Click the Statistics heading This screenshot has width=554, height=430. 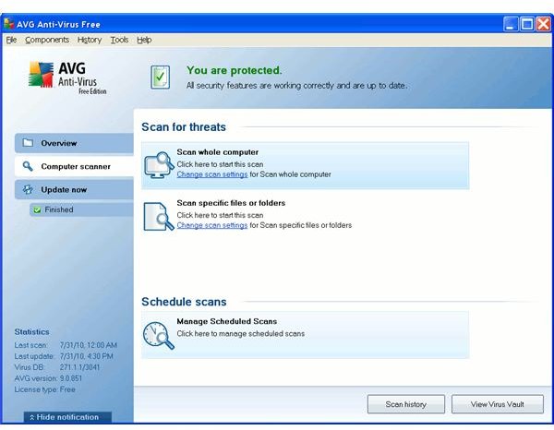tap(31, 332)
